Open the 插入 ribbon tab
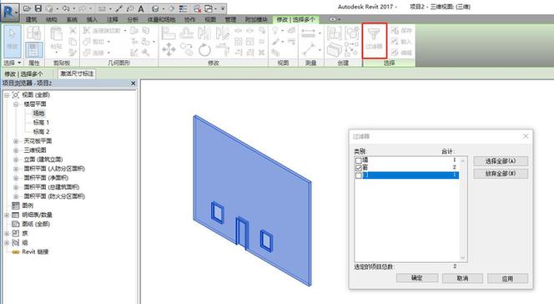The height and width of the screenshot is (304, 554). (92, 19)
